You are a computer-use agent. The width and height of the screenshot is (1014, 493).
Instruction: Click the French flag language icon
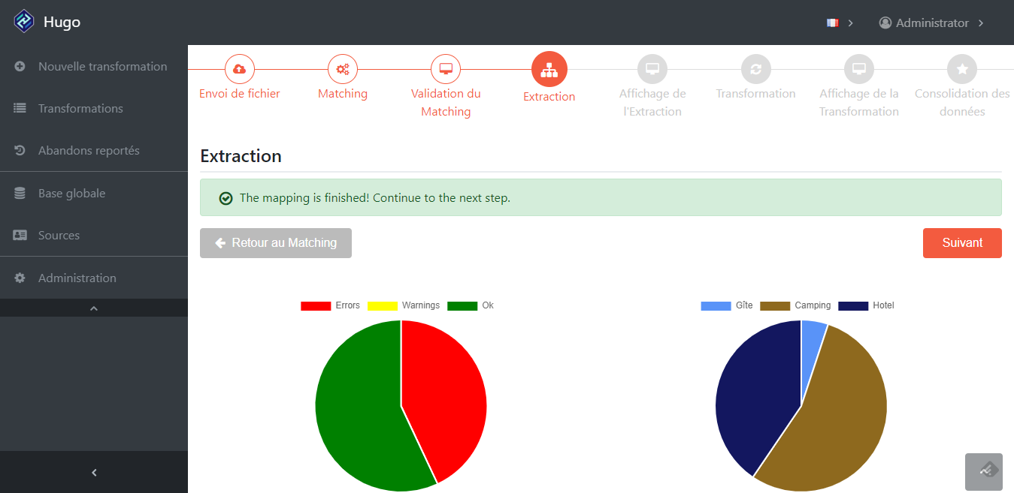pos(832,23)
